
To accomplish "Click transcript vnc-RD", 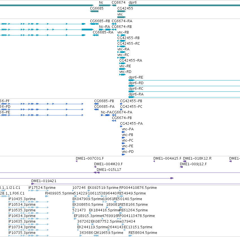I will tap(125, 72).
